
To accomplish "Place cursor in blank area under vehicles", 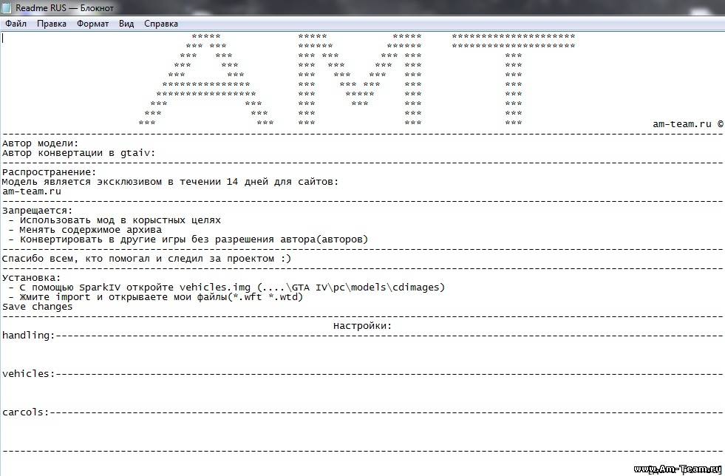I will tap(362, 393).
